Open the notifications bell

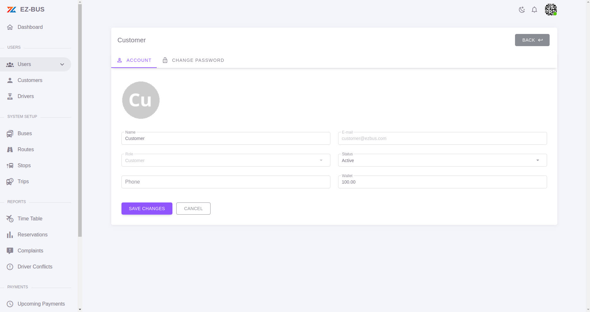[534, 10]
